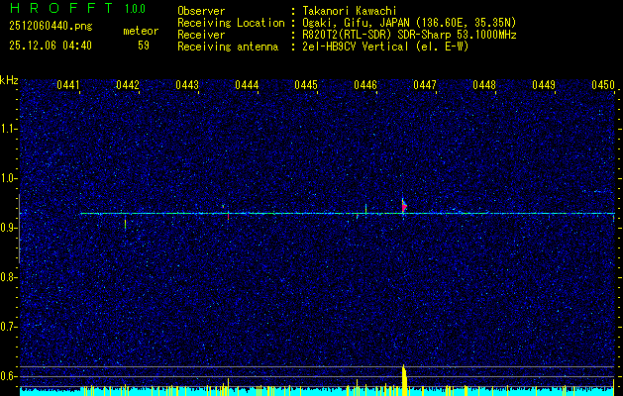Click the meteor count label
The image size is (623, 396).
[x=141, y=31]
